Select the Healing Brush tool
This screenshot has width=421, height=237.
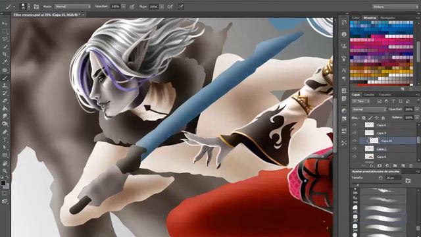pyautogui.click(x=5, y=70)
